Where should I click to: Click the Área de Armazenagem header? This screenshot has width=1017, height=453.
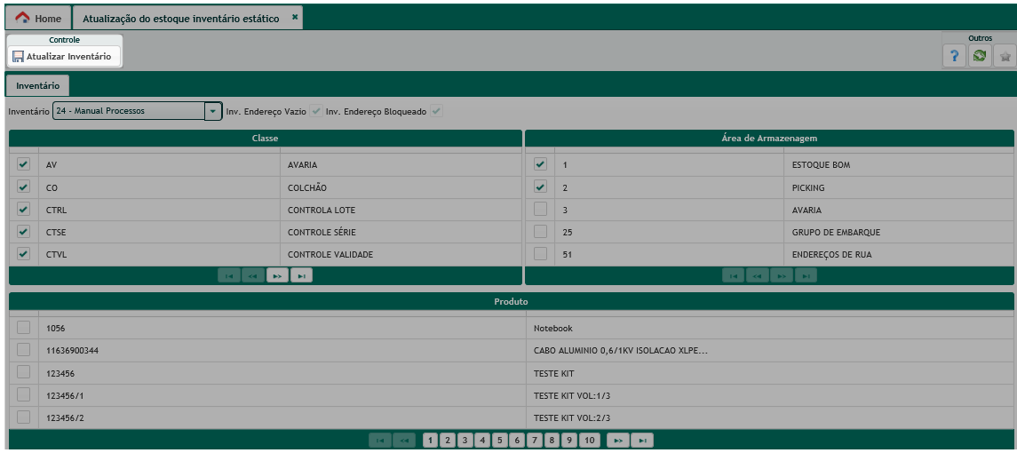pyautogui.click(x=769, y=139)
